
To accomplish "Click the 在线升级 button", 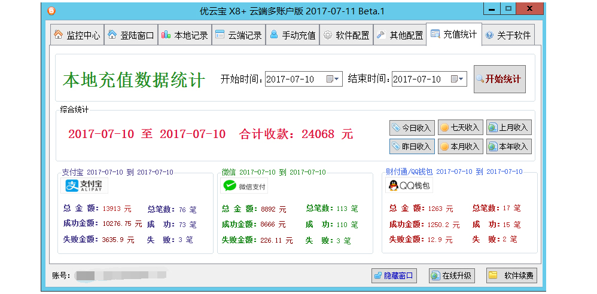I will click(x=452, y=275).
